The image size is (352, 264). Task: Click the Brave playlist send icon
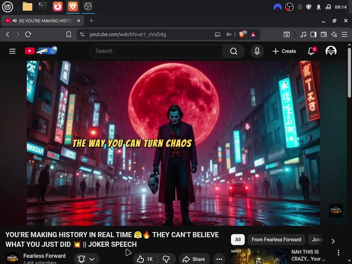pos(229,34)
